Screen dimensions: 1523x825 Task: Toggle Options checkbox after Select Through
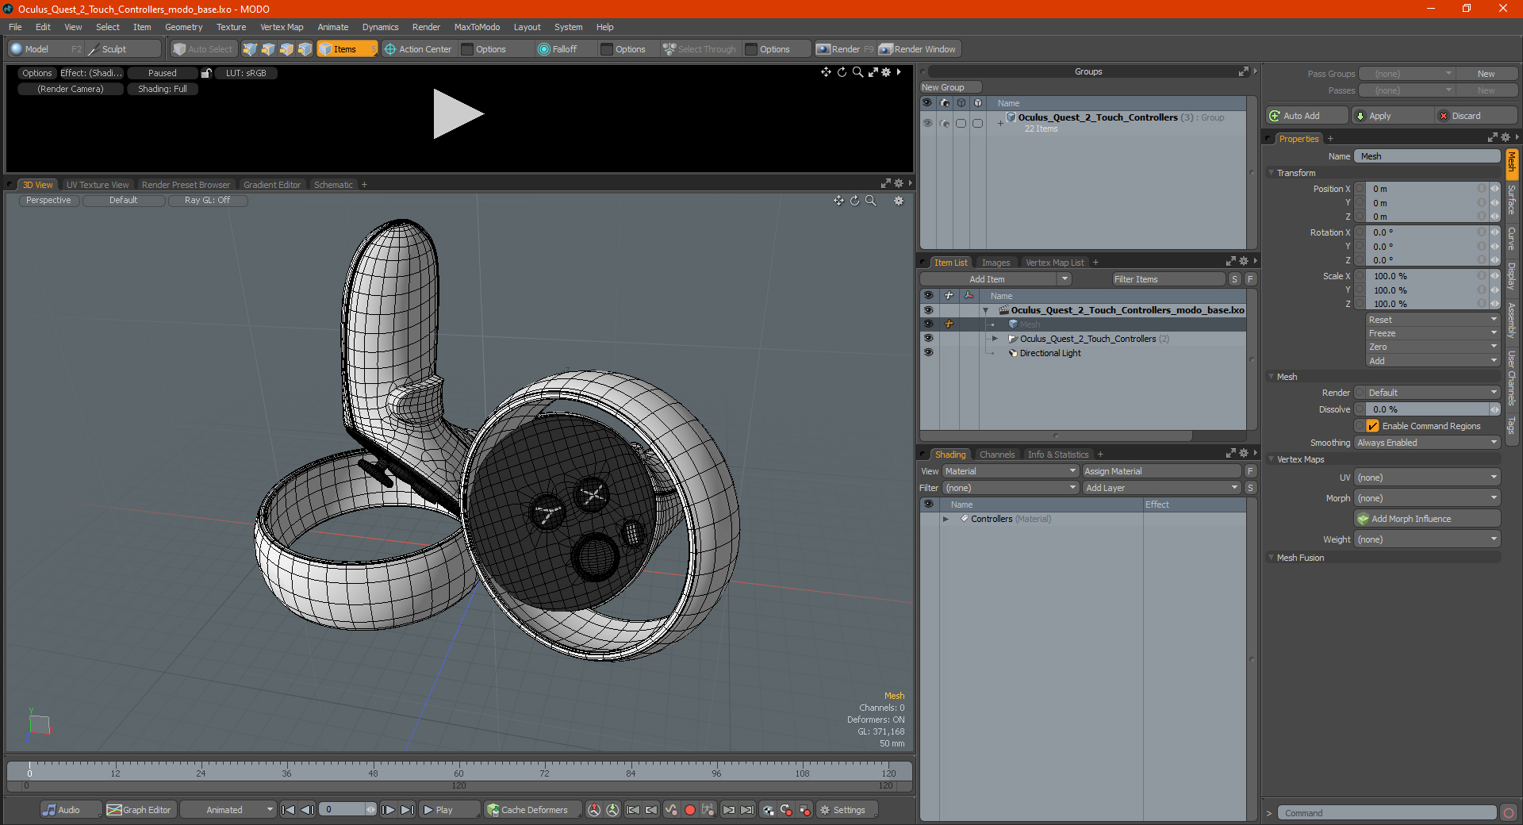(751, 49)
